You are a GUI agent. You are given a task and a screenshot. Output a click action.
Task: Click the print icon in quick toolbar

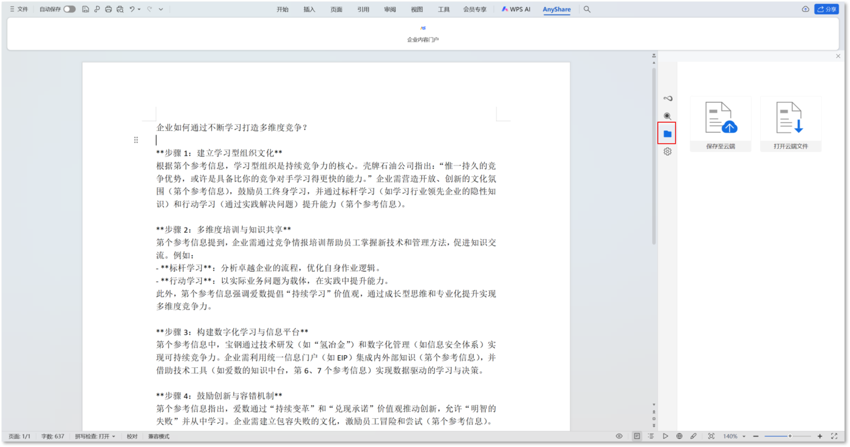tap(108, 9)
